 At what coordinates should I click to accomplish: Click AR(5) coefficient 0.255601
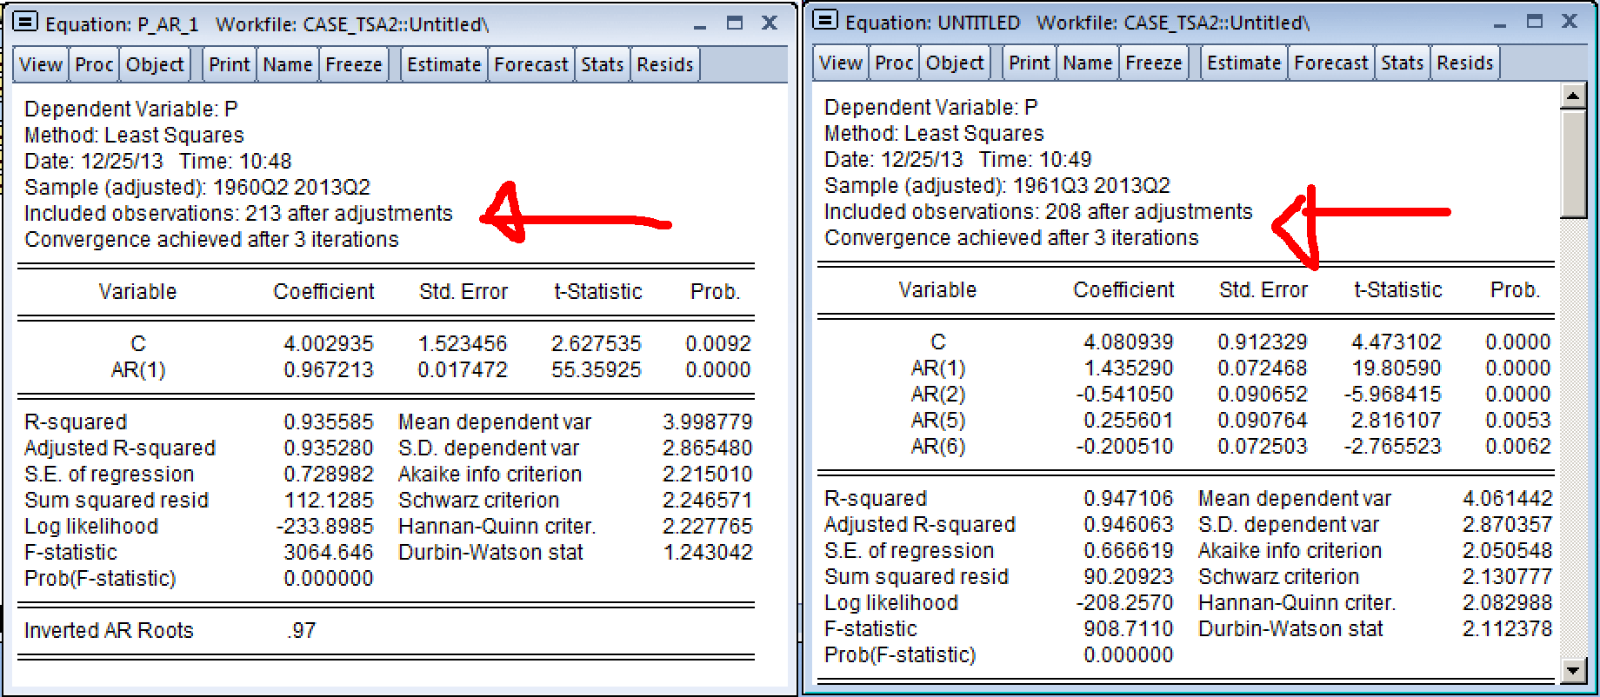[1129, 421]
